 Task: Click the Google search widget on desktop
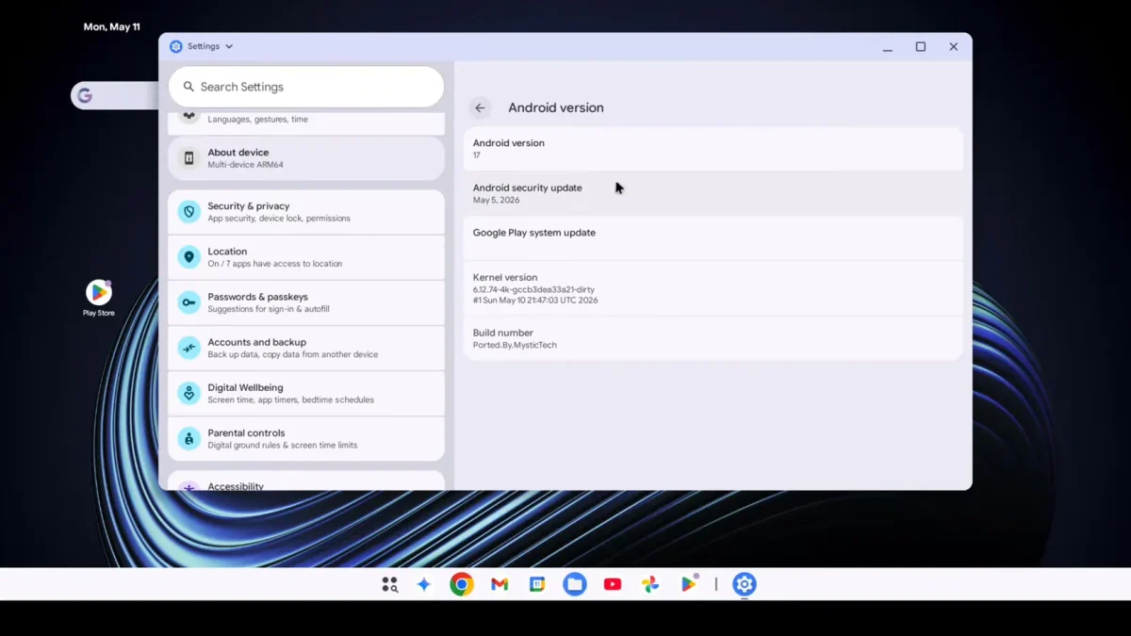[x=114, y=95]
